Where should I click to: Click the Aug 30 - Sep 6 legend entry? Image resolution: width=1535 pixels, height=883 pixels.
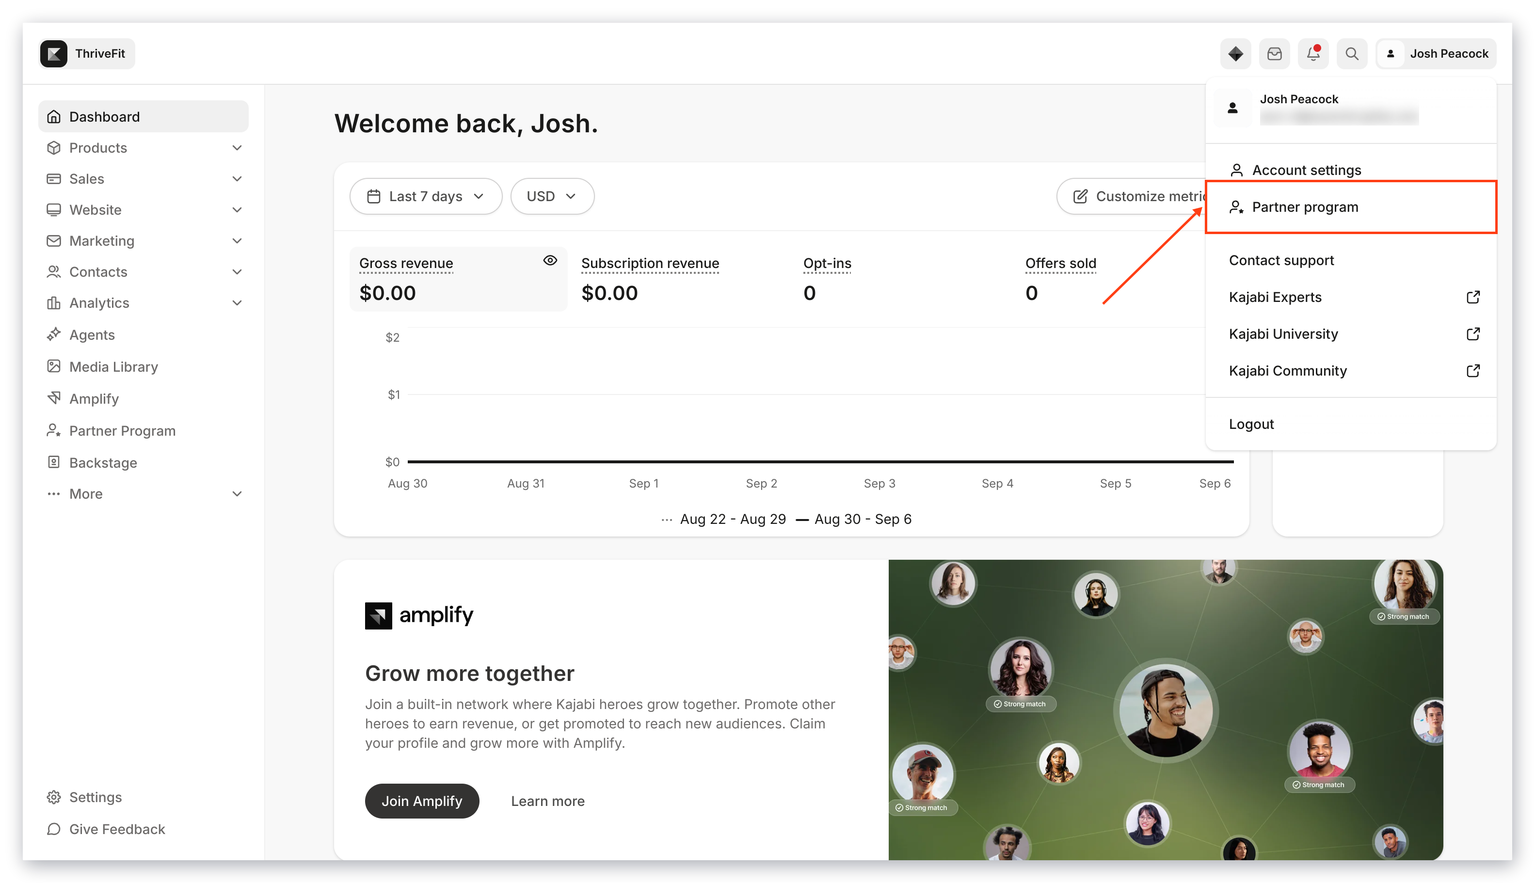tap(853, 519)
